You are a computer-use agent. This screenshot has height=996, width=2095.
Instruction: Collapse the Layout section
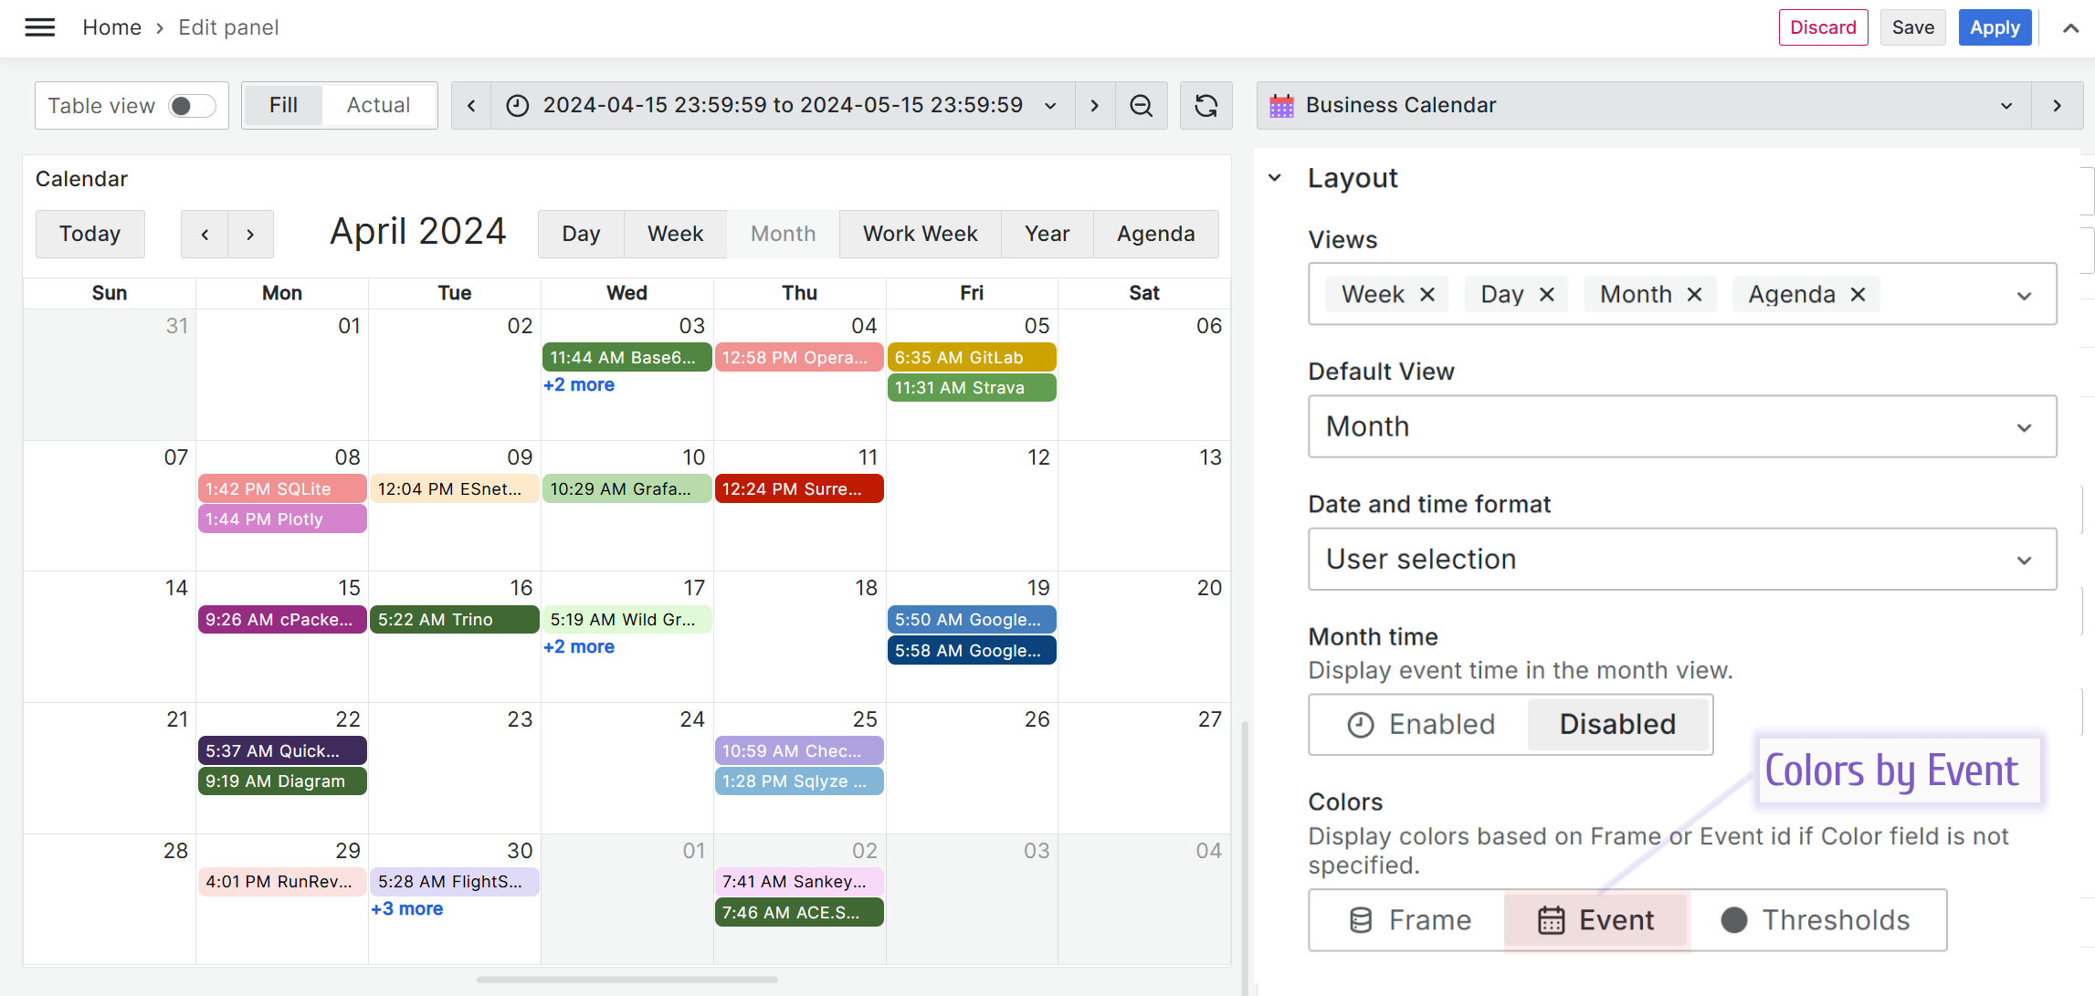click(1276, 178)
